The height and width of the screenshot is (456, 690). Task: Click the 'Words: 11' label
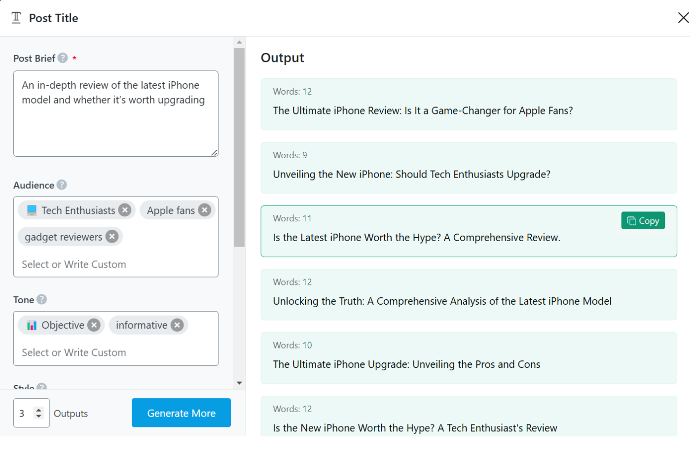[x=292, y=218]
